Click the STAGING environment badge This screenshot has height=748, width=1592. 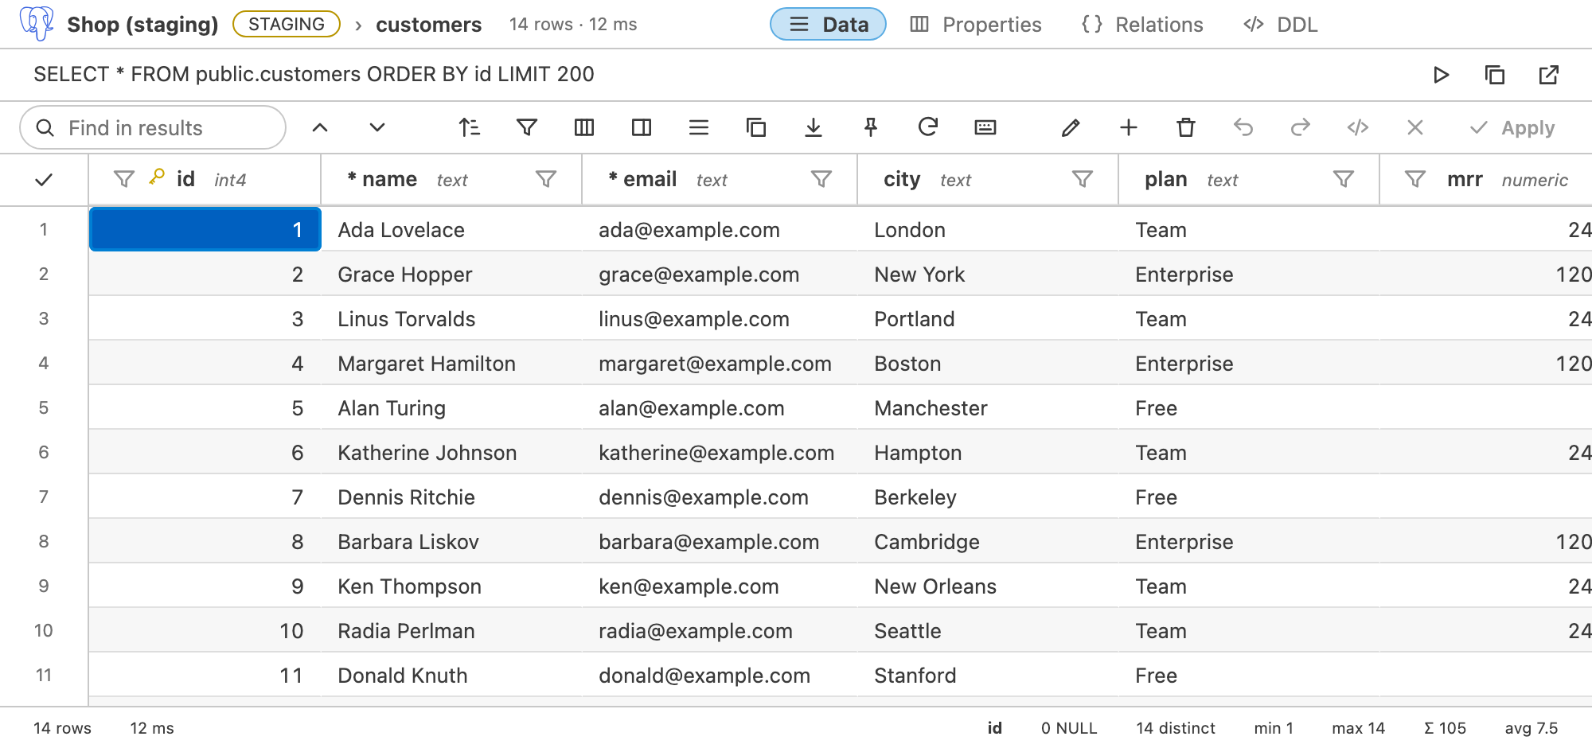[287, 24]
